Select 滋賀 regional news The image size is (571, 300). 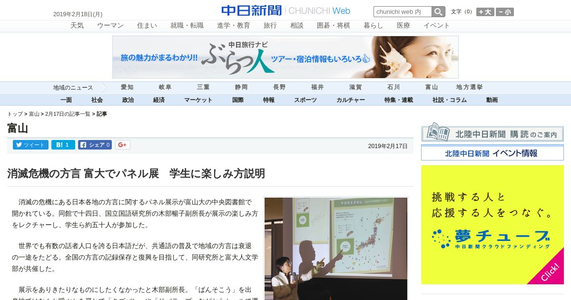click(355, 88)
